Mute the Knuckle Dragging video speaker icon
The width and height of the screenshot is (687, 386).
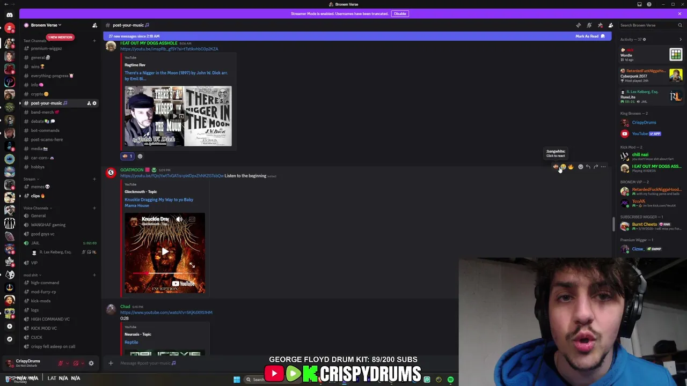pos(179,219)
